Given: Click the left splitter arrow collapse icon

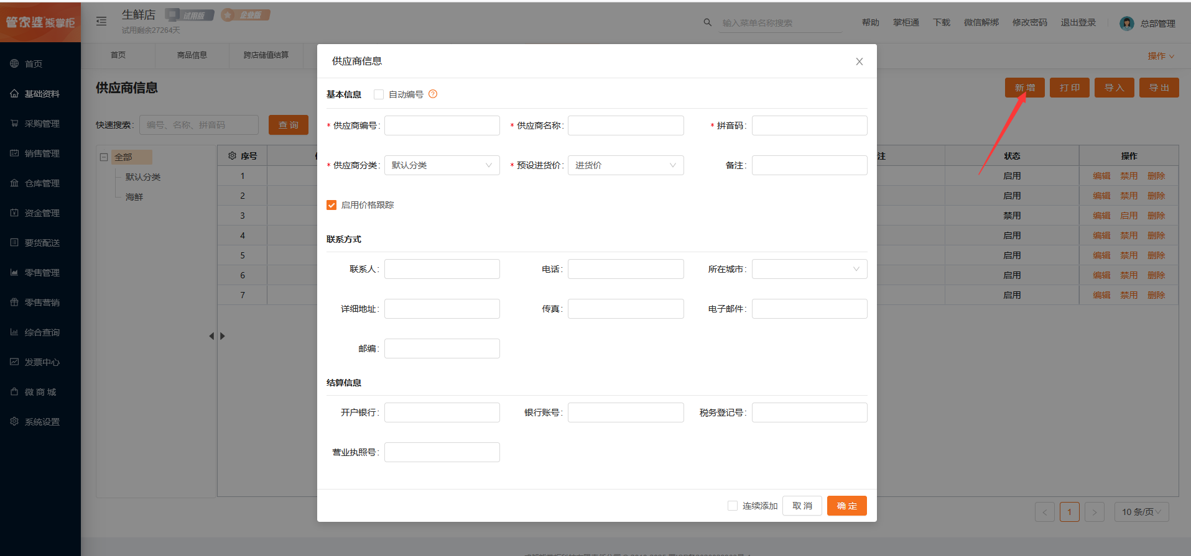Looking at the screenshot, I should tap(211, 336).
